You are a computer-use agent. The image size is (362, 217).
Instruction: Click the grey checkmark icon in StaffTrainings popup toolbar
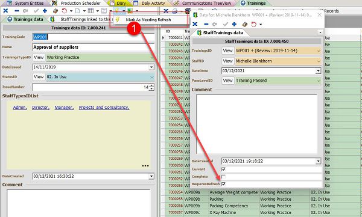tap(226, 24)
